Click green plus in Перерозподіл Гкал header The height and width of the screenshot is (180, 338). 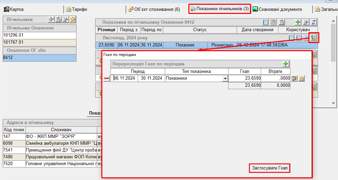tap(286, 64)
